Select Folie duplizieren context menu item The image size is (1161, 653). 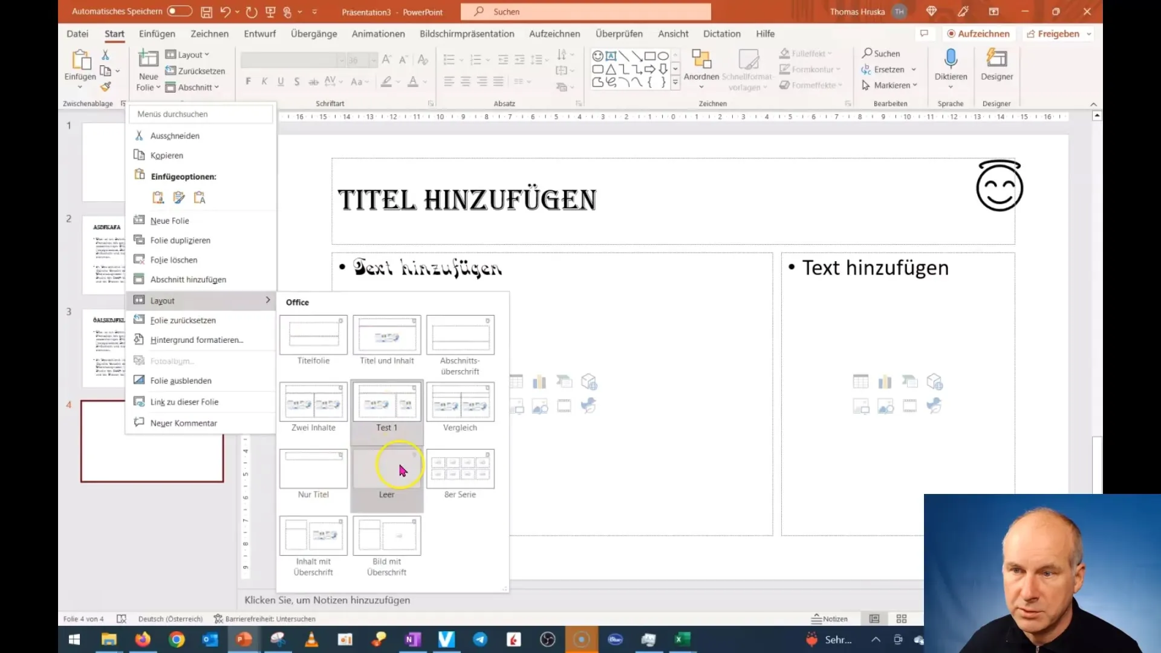click(180, 240)
